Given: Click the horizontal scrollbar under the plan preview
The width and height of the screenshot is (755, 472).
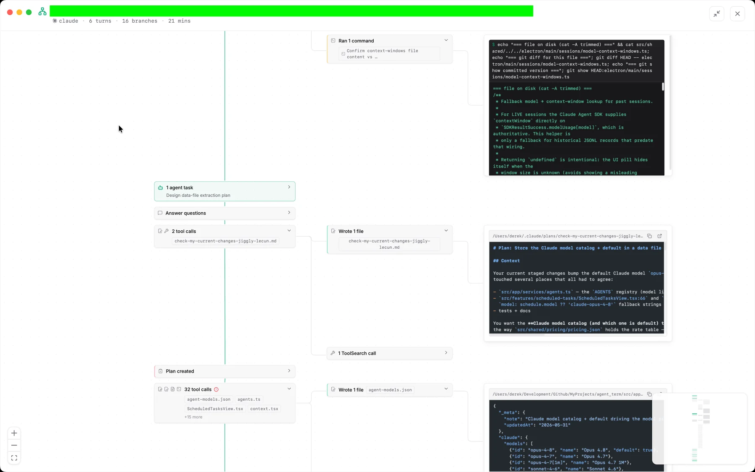Looking at the screenshot, I should 517,335.
